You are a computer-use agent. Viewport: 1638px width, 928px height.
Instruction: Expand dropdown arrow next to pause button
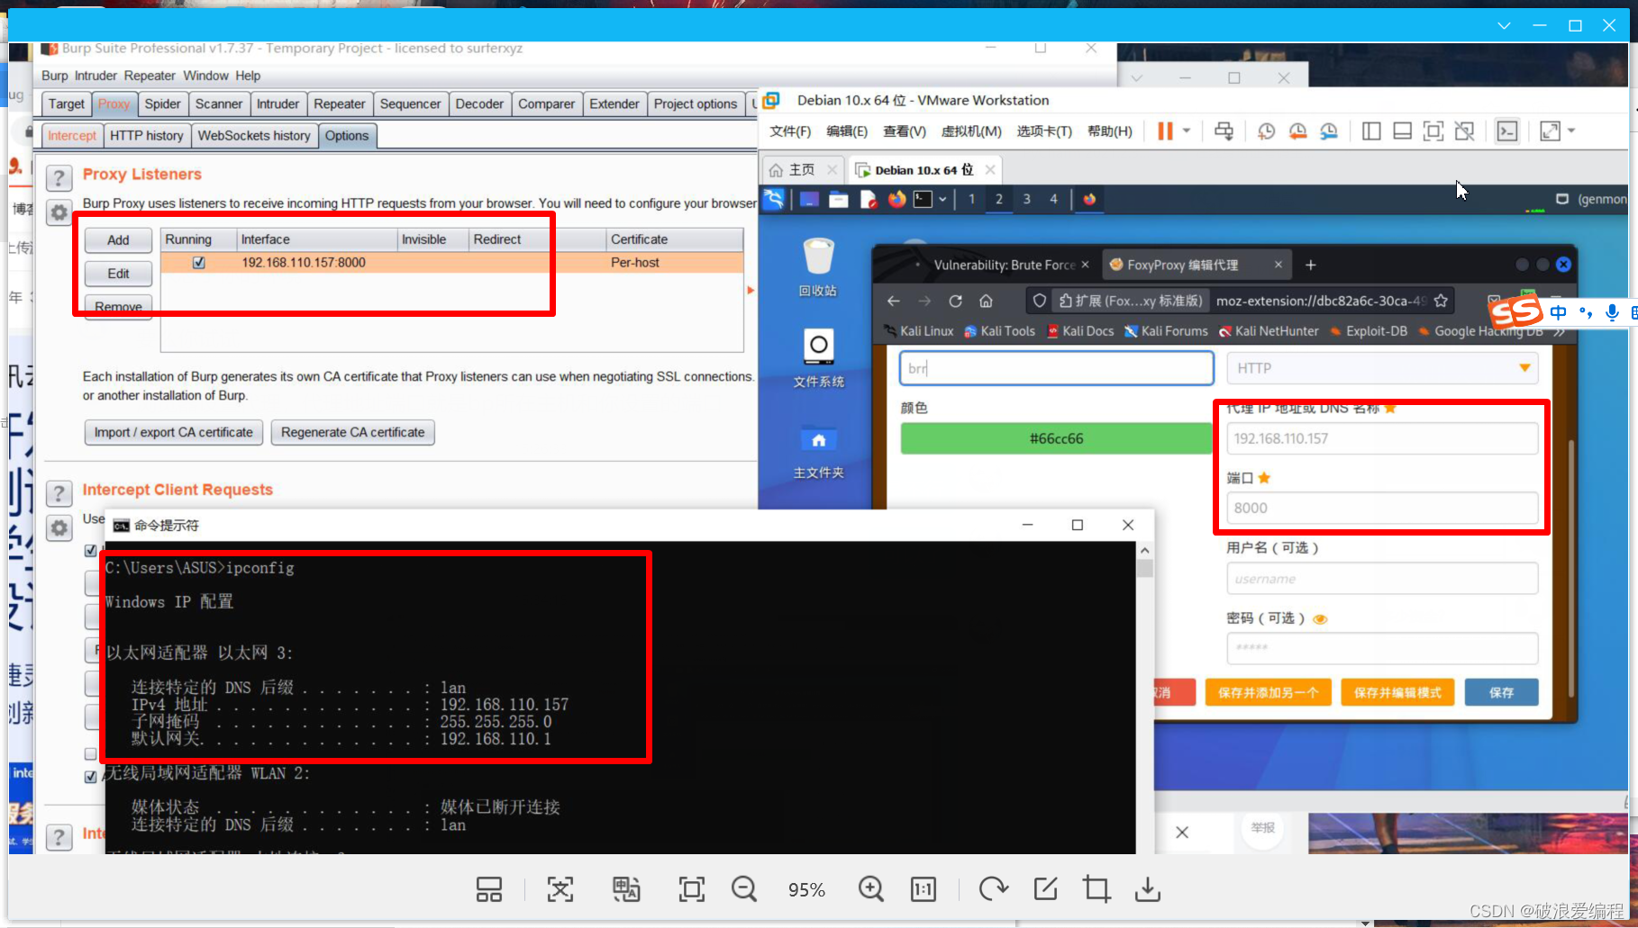point(1187,131)
